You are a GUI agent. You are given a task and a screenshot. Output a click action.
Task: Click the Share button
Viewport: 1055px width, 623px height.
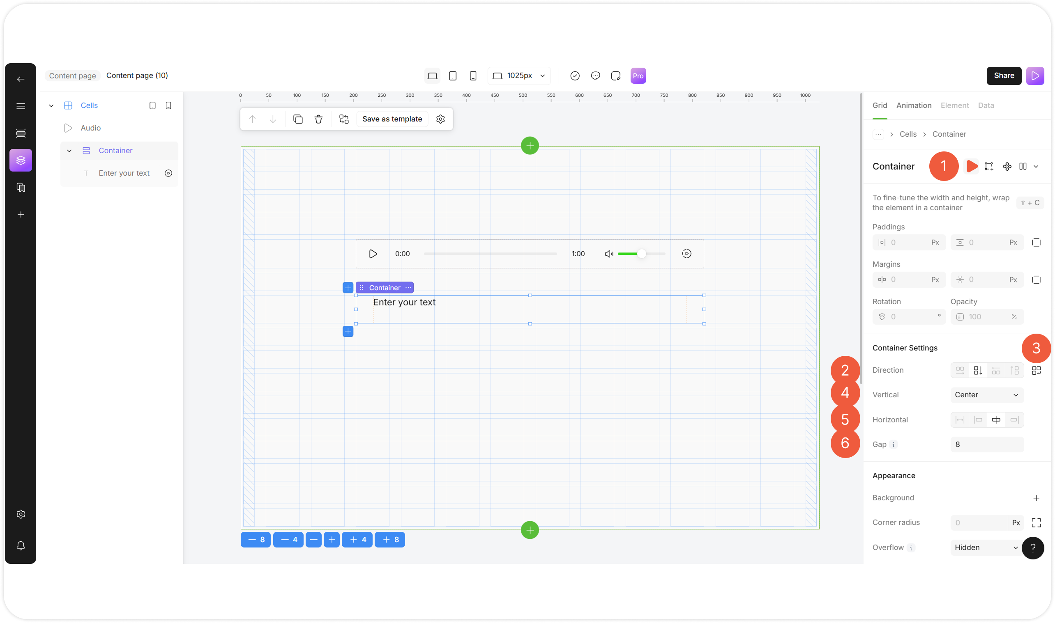click(x=1003, y=76)
